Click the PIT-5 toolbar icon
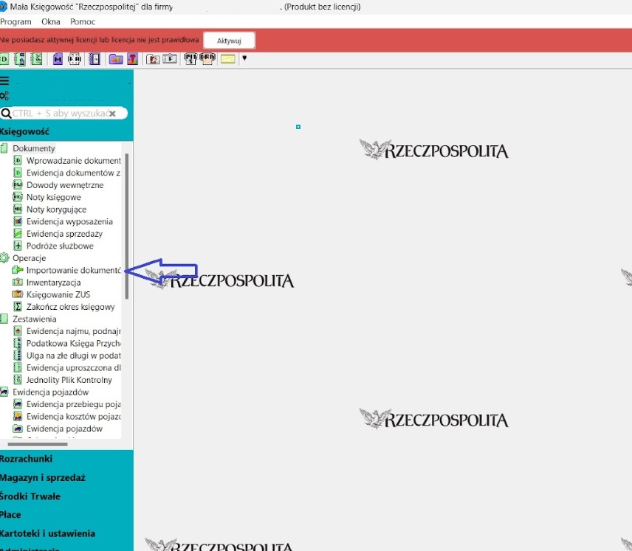Screen dimensions: 632x551 (x=190, y=59)
